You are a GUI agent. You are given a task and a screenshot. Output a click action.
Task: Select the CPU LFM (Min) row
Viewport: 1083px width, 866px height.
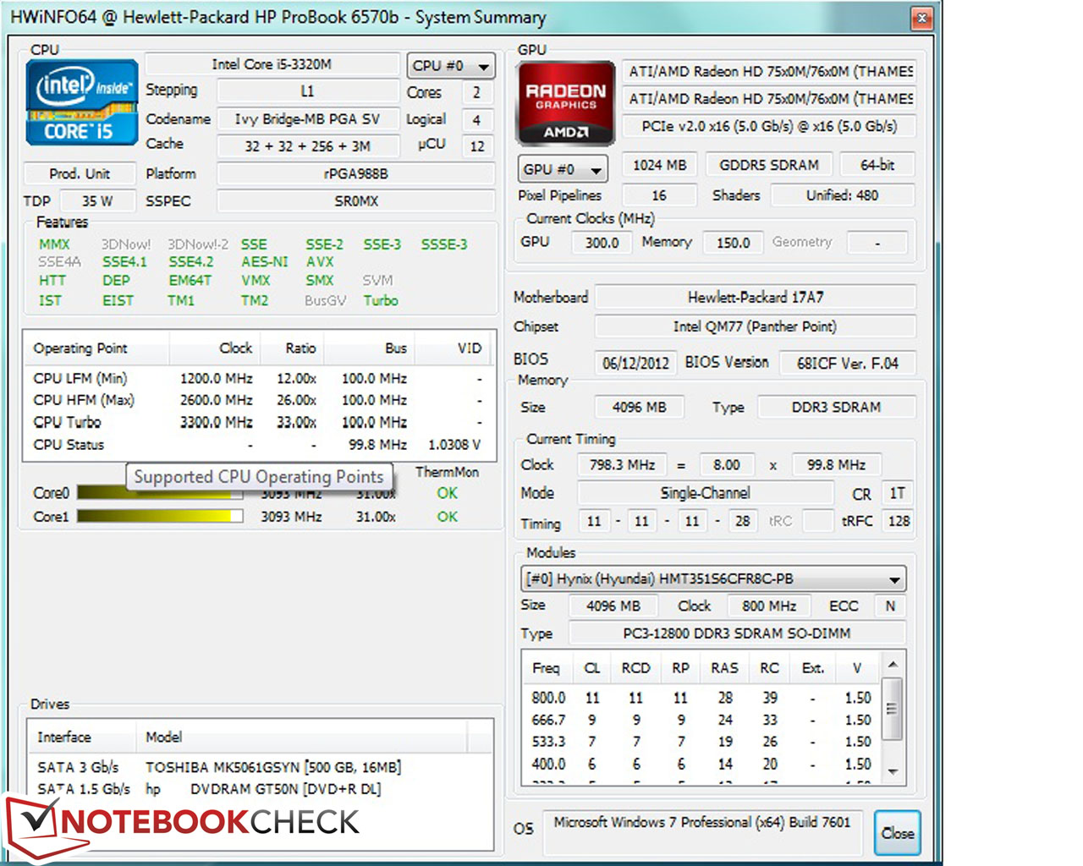point(259,379)
